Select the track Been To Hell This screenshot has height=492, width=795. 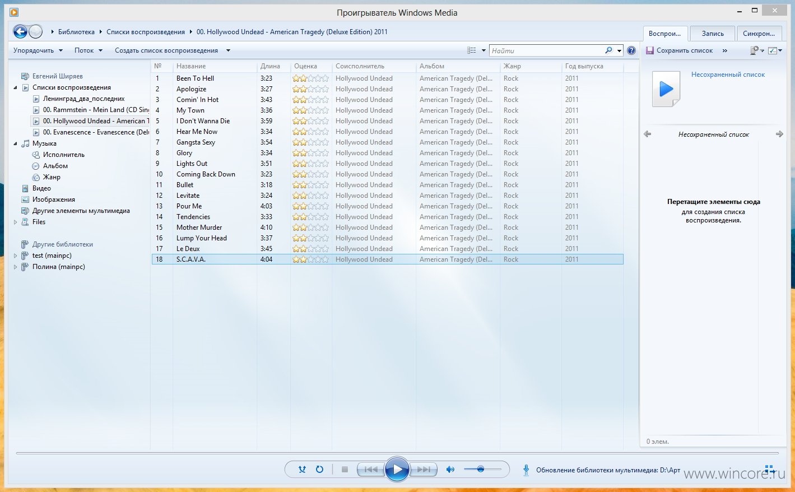195,78
